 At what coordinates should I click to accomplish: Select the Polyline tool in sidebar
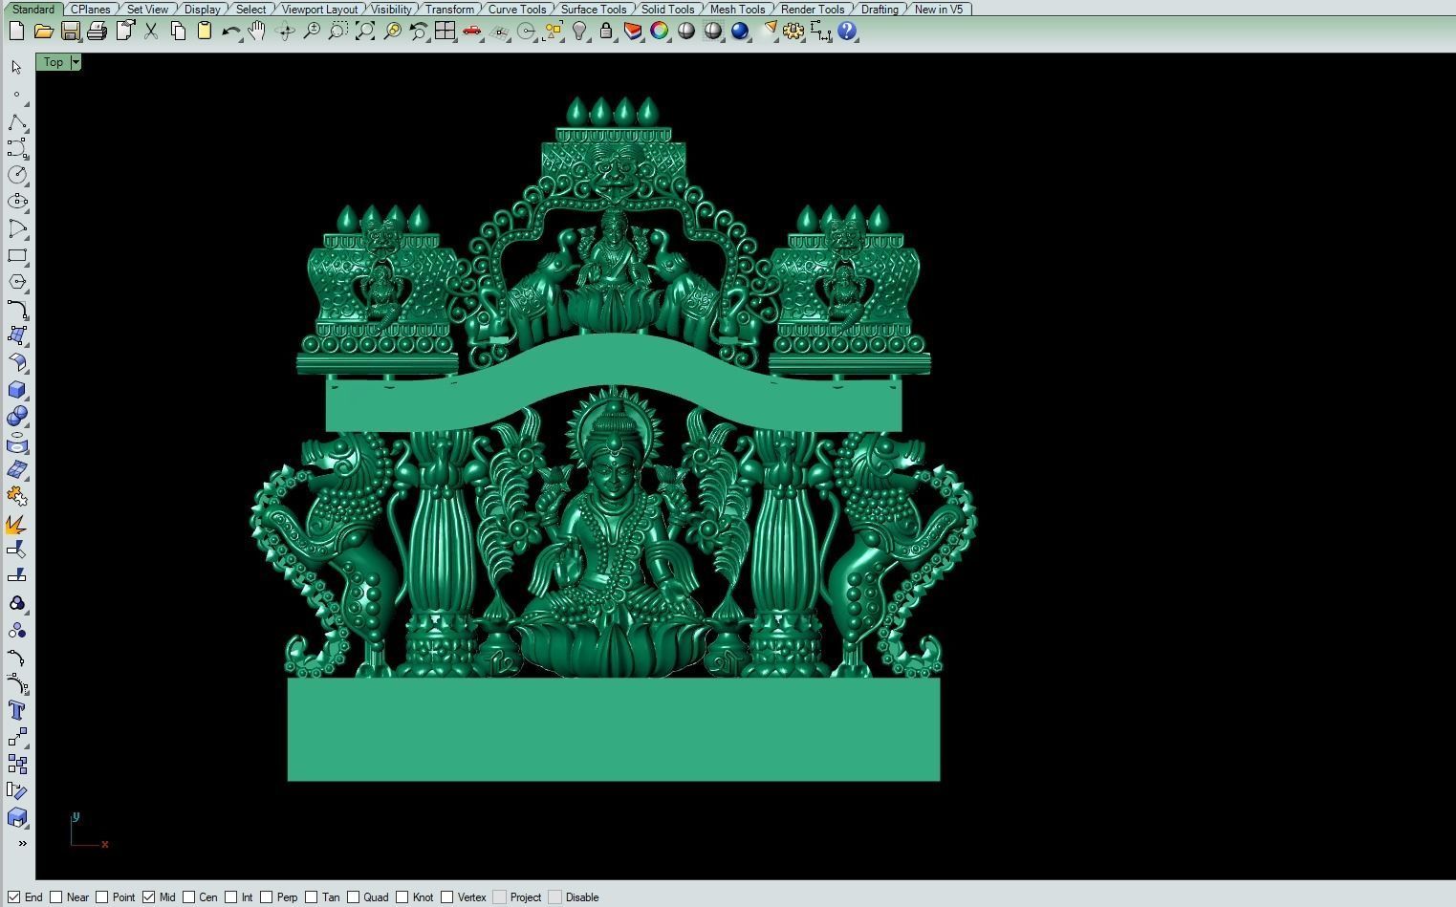point(17,121)
